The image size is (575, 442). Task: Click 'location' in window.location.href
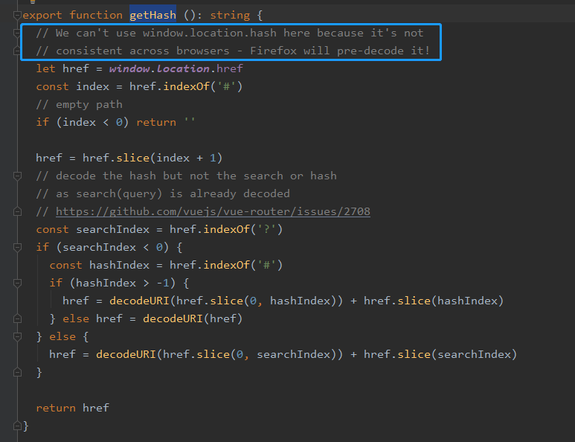[x=183, y=68]
